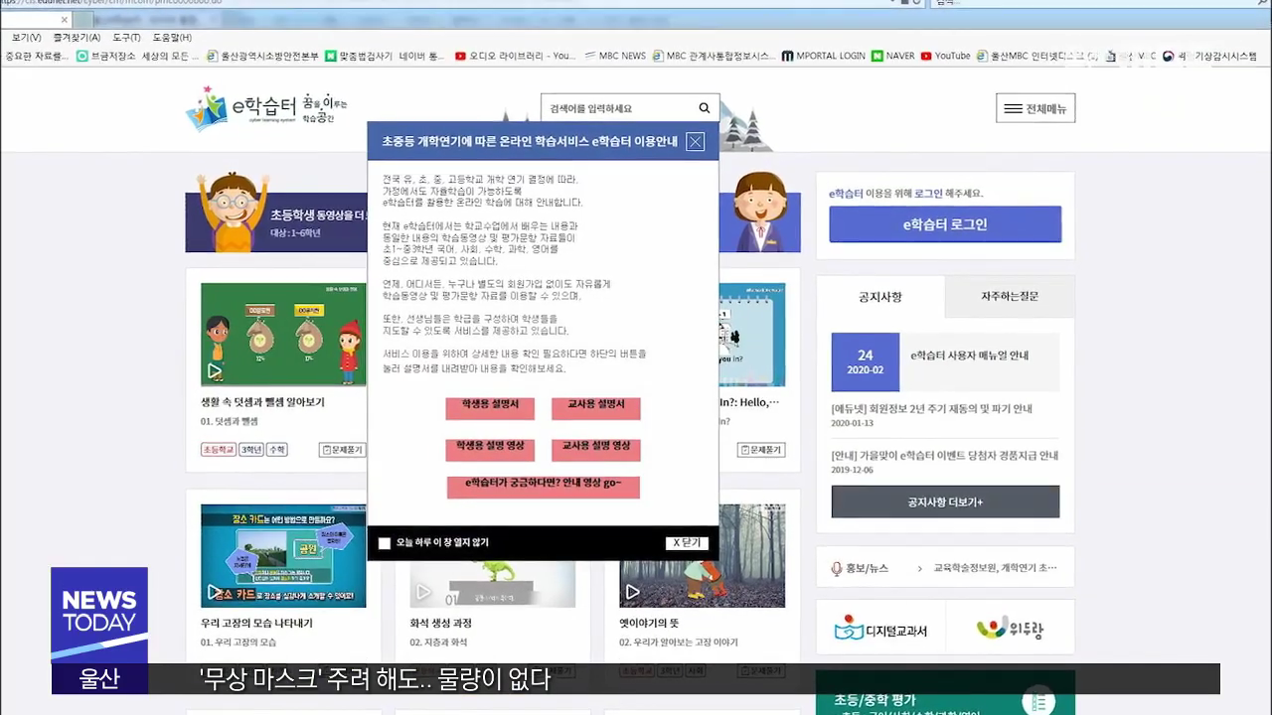Open the YouTube bookmark

[945, 57]
